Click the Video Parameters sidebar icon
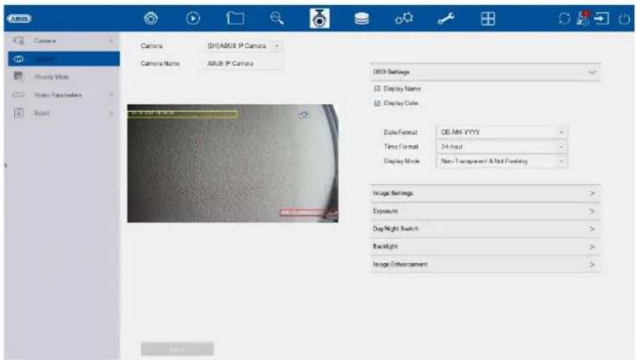Screen dimensions: 636x360 (x=19, y=95)
